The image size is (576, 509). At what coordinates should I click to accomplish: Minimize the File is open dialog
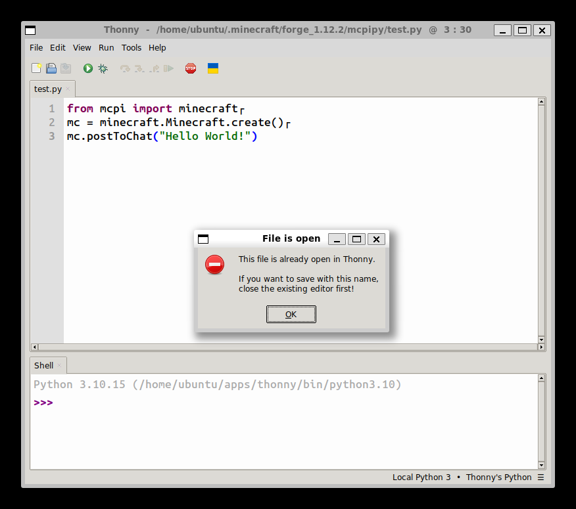[x=337, y=239]
